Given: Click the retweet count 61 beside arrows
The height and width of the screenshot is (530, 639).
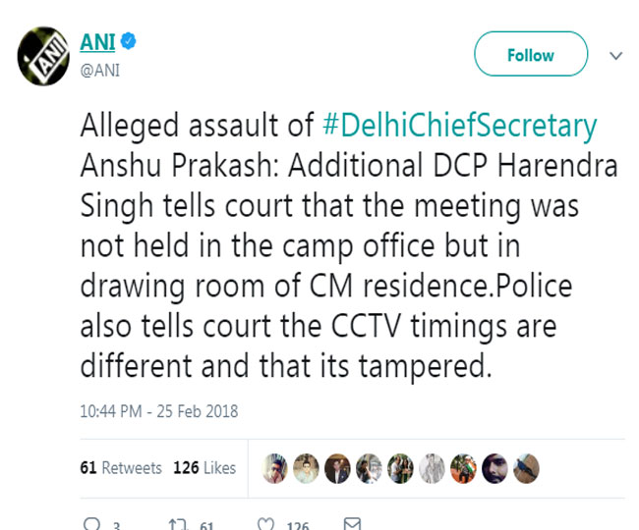Looking at the screenshot, I should pos(206,525).
